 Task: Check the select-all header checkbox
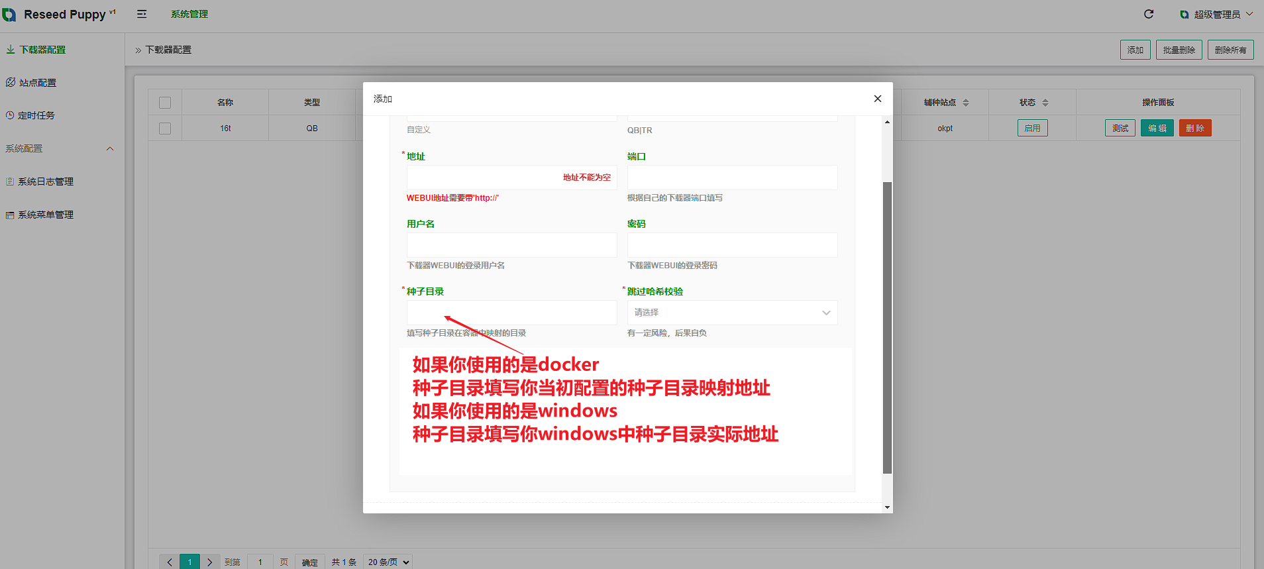pyautogui.click(x=165, y=103)
